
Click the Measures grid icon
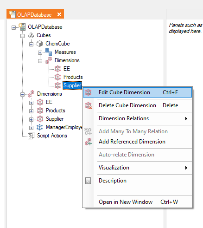[x=49, y=52]
